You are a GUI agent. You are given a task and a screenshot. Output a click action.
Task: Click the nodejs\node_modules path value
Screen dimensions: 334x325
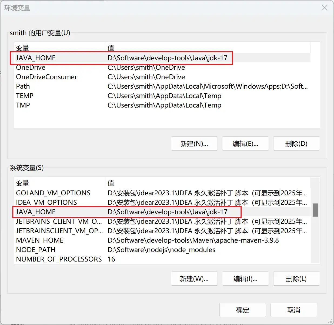pos(161,250)
